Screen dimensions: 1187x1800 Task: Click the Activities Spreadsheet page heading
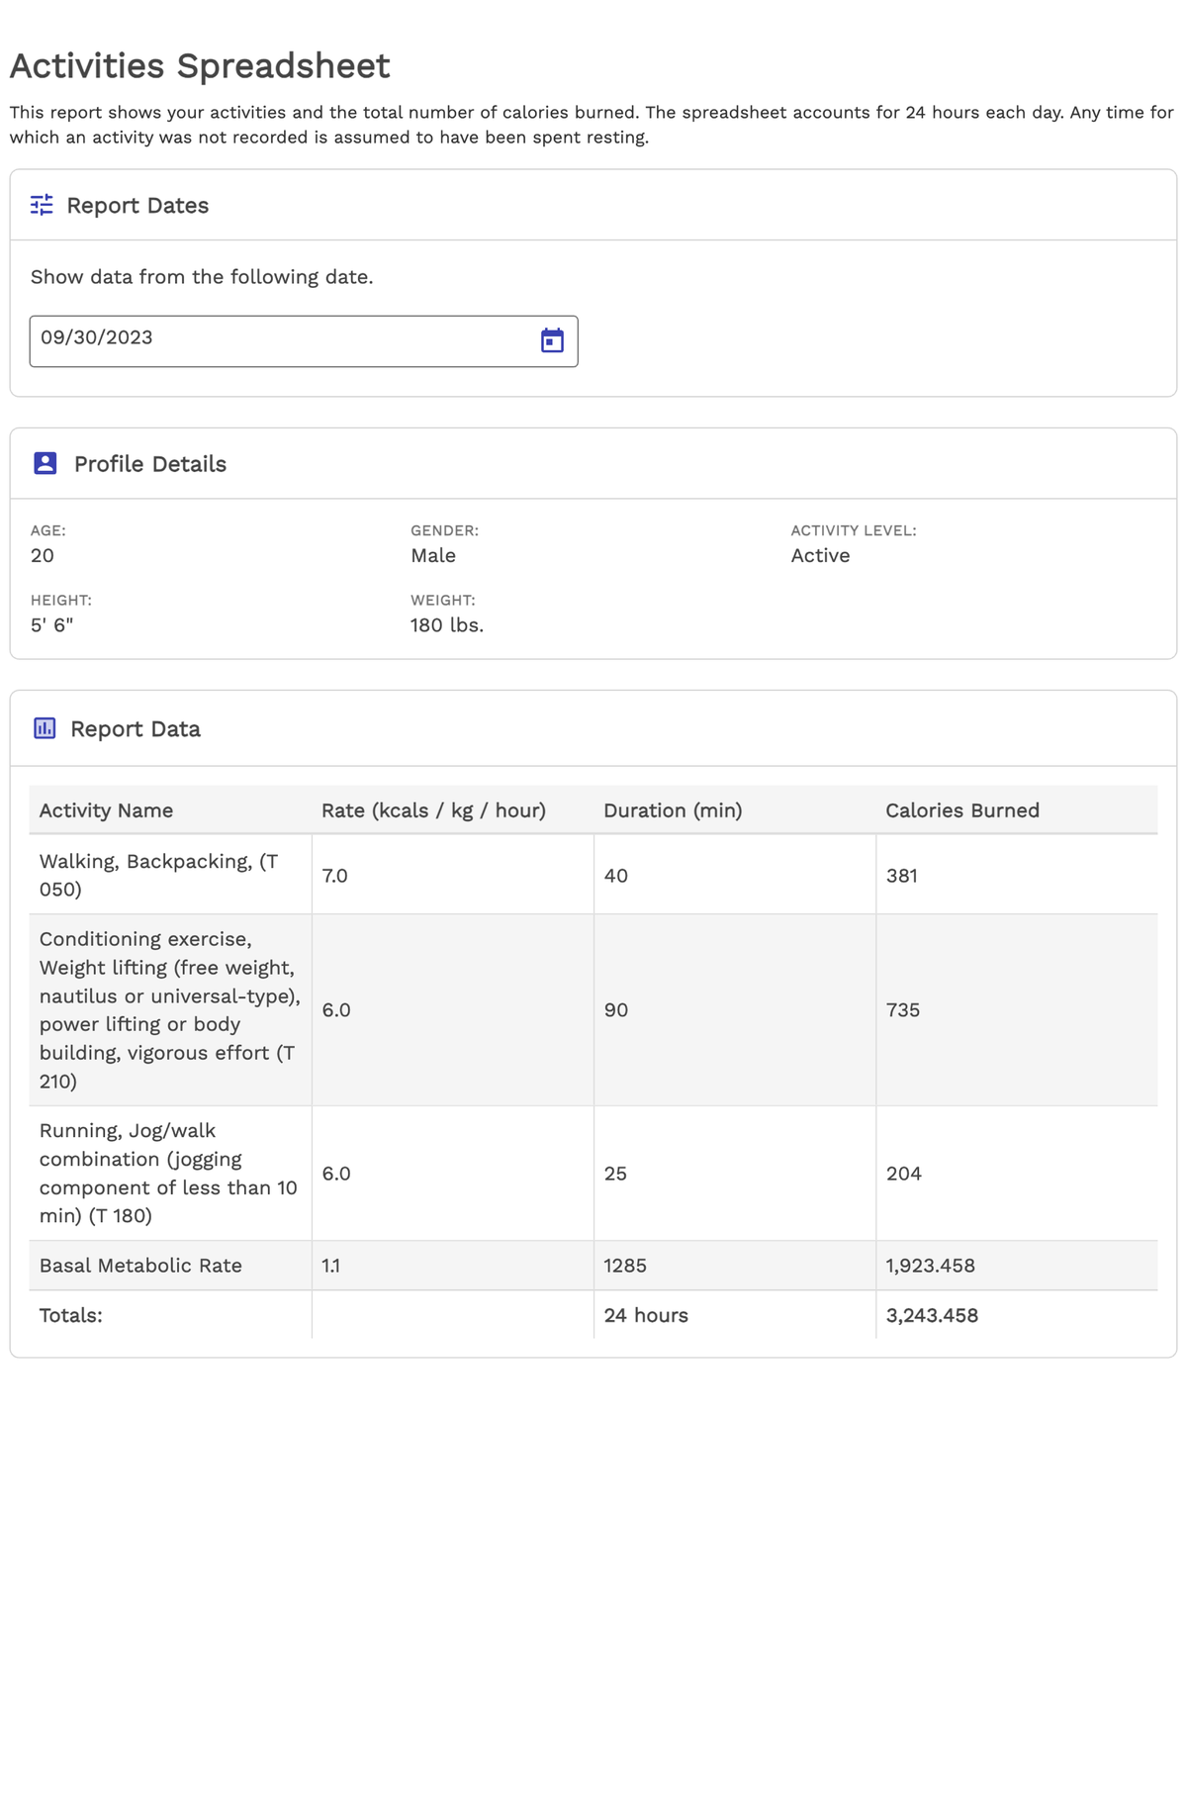(200, 66)
